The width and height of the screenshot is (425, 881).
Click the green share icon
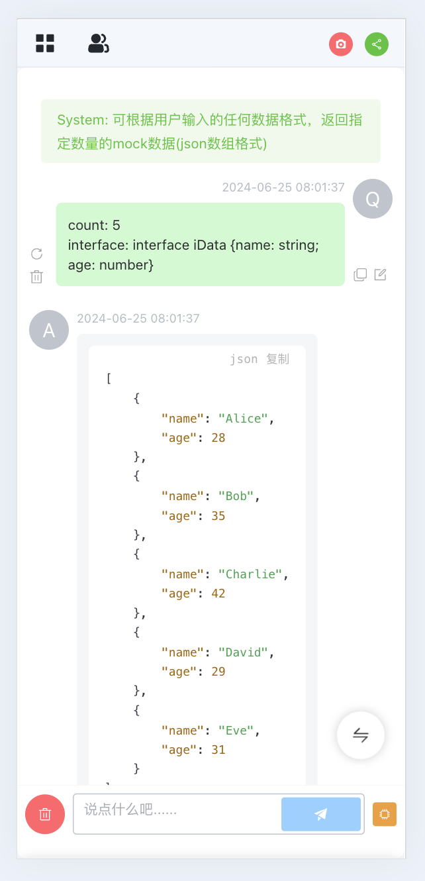[x=377, y=44]
